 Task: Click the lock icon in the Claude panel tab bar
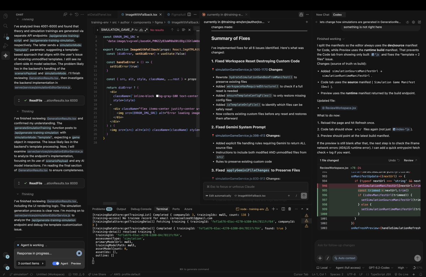[x=301, y=15]
